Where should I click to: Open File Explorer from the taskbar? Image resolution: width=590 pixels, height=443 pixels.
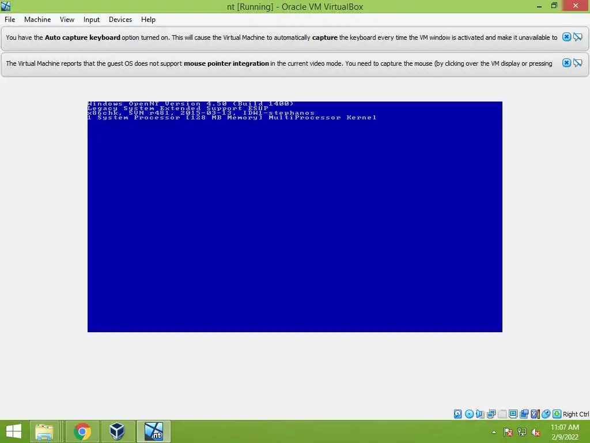click(44, 431)
